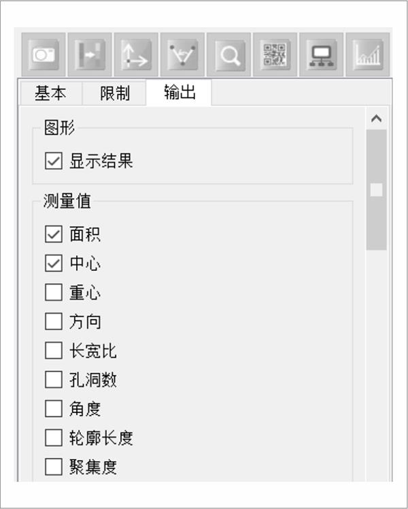
Task: Enable the 重心 checkbox
Action: 53,293
